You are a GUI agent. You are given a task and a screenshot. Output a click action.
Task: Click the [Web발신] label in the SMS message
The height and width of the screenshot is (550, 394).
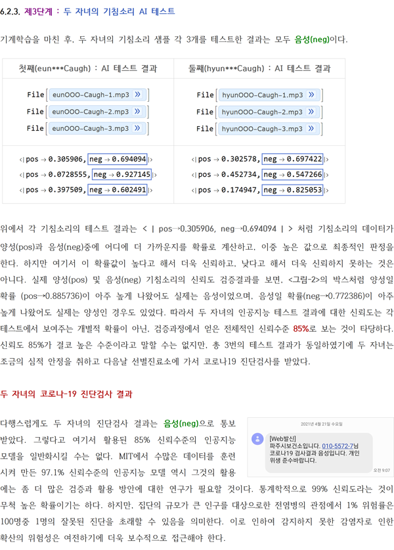pyautogui.click(x=282, y=438)
